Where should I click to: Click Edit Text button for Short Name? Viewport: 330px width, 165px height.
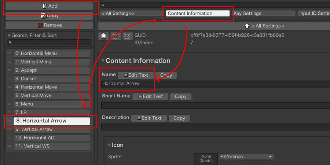[x=150, y=96]
